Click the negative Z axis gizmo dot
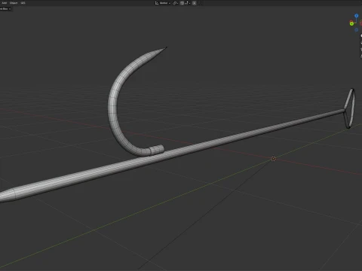Screen dimensions: 362x271 357,29
